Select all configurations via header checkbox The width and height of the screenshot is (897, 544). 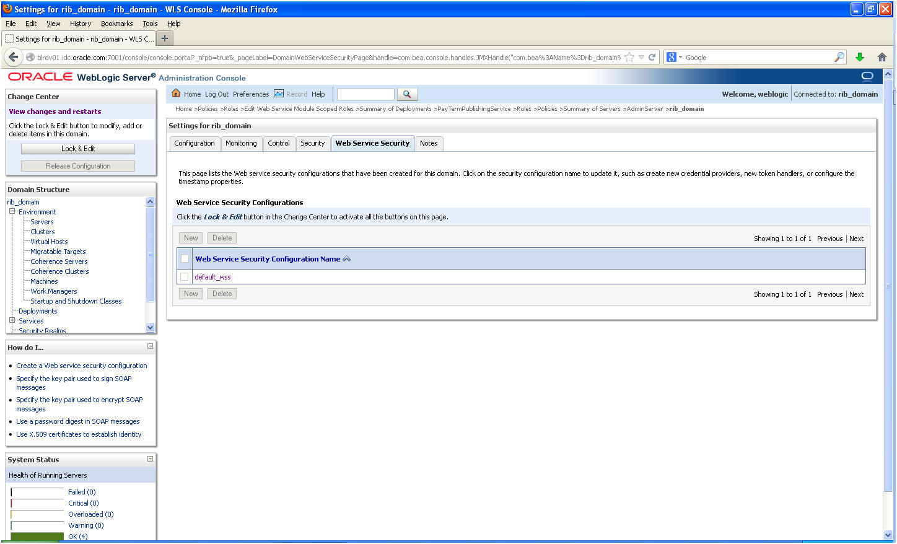click(x=185, y=259)
